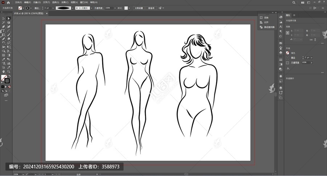Select the Rotate tool
The height and width of the screenshot is (176, 327).
point(4,43)
